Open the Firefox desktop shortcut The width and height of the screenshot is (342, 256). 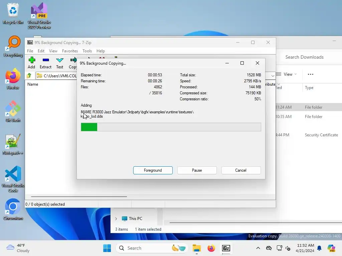point(13,79)
